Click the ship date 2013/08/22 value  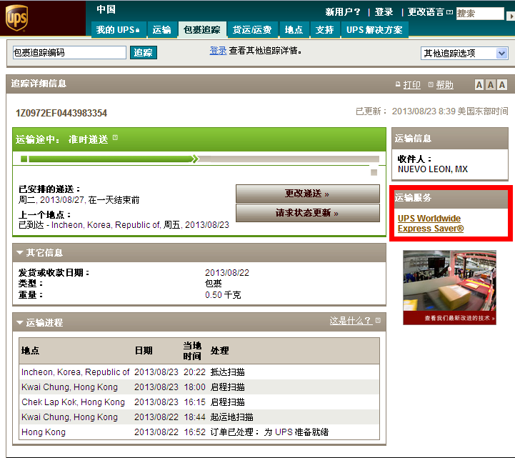[227, 273]
